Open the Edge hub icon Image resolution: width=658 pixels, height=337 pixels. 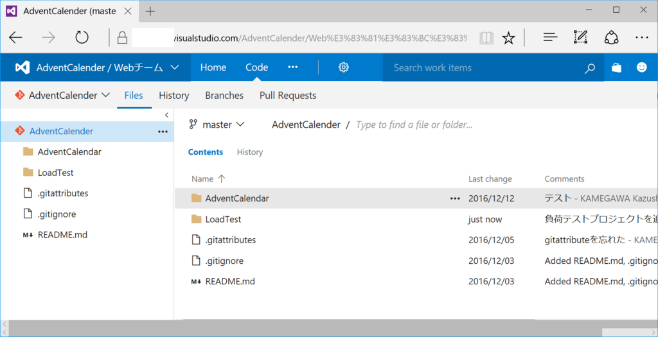[550, 38]
